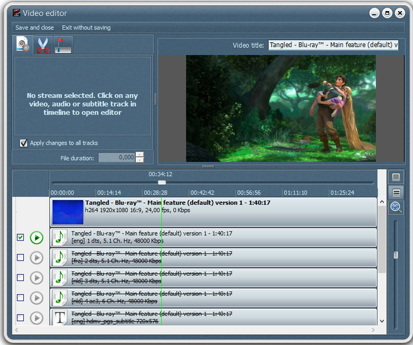Uncheck the English dts audio track checkbox
This screenshot has width=413, height=345.
click(20, 237)
